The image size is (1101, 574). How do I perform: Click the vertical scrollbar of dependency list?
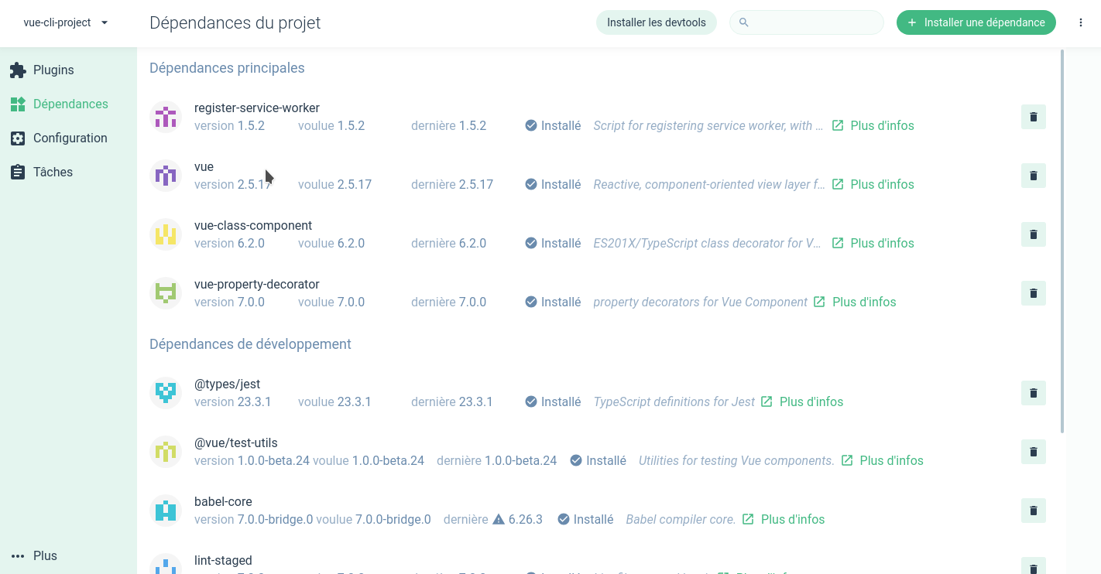click(x=1062, y=240)
